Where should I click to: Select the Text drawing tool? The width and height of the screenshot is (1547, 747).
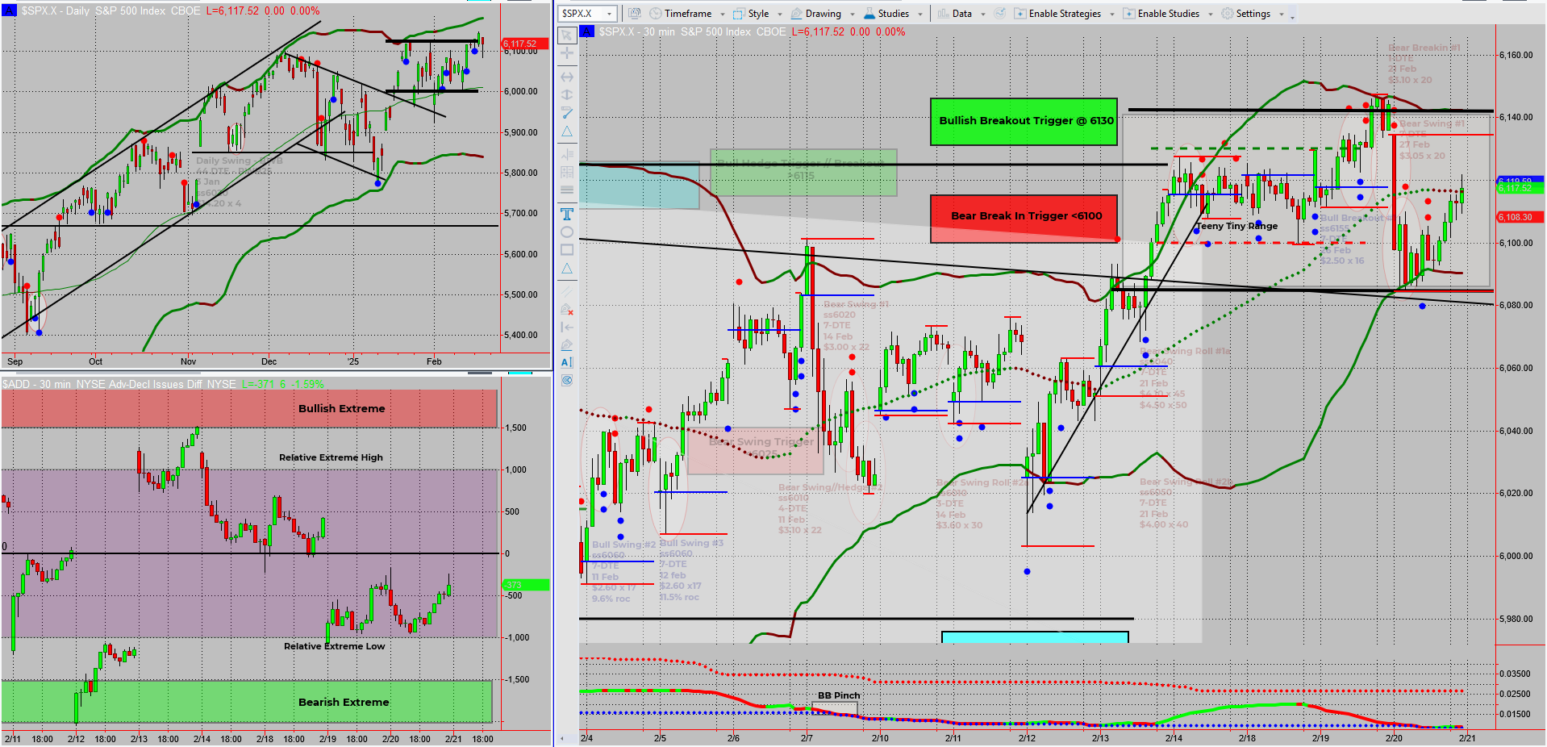pos(567,214)
